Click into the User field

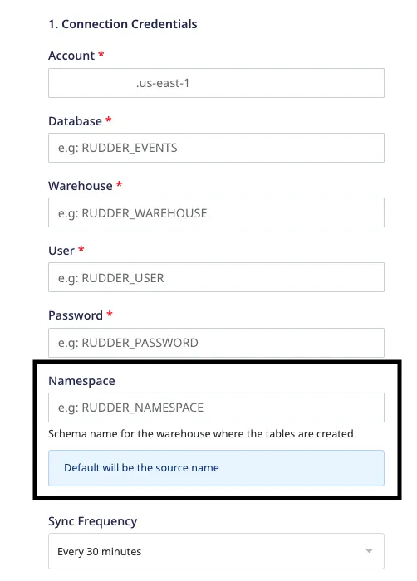pos(216,277)
